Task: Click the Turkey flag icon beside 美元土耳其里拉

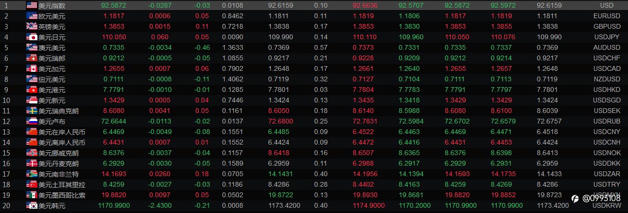Action: click(x=32, y=184)
